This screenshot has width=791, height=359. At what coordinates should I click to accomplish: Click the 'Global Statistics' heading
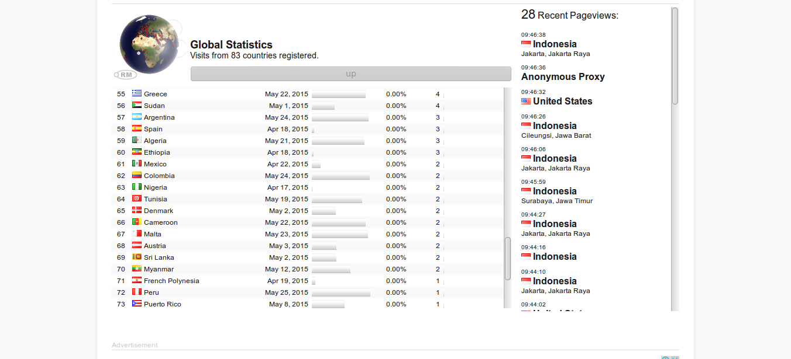(231, 44)
